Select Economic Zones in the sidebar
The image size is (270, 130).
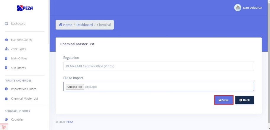click(22, 40)
